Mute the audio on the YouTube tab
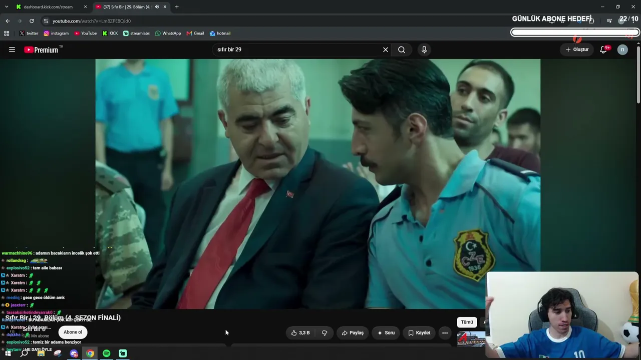The width and height of the screenshot is (641, 360). tap(157, 7)
